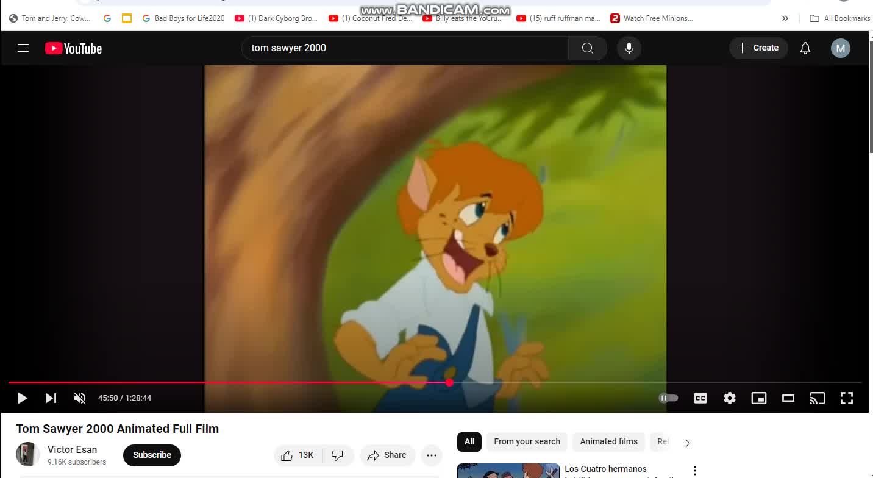873x478 pixels.
Task: Show hidden bookmarks overflow chevron
Action: coord(785,18)
